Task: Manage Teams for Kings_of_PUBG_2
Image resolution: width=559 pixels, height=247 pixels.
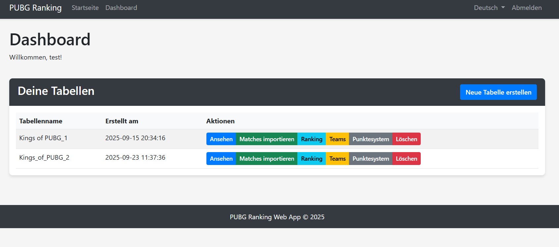Action: click(337, 158)
